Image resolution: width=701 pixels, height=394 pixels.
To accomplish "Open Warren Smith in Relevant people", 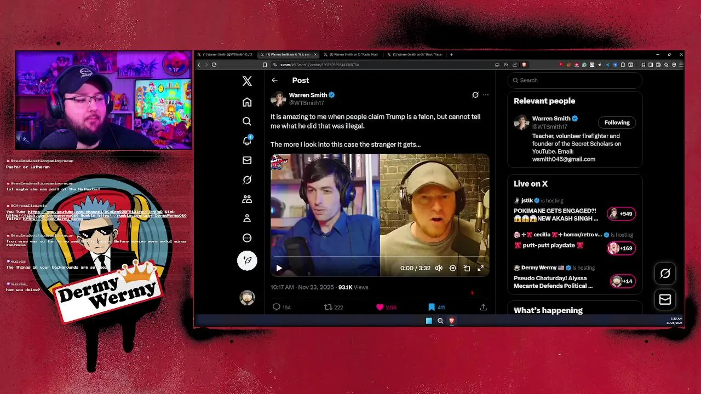I will pos(551,118).
